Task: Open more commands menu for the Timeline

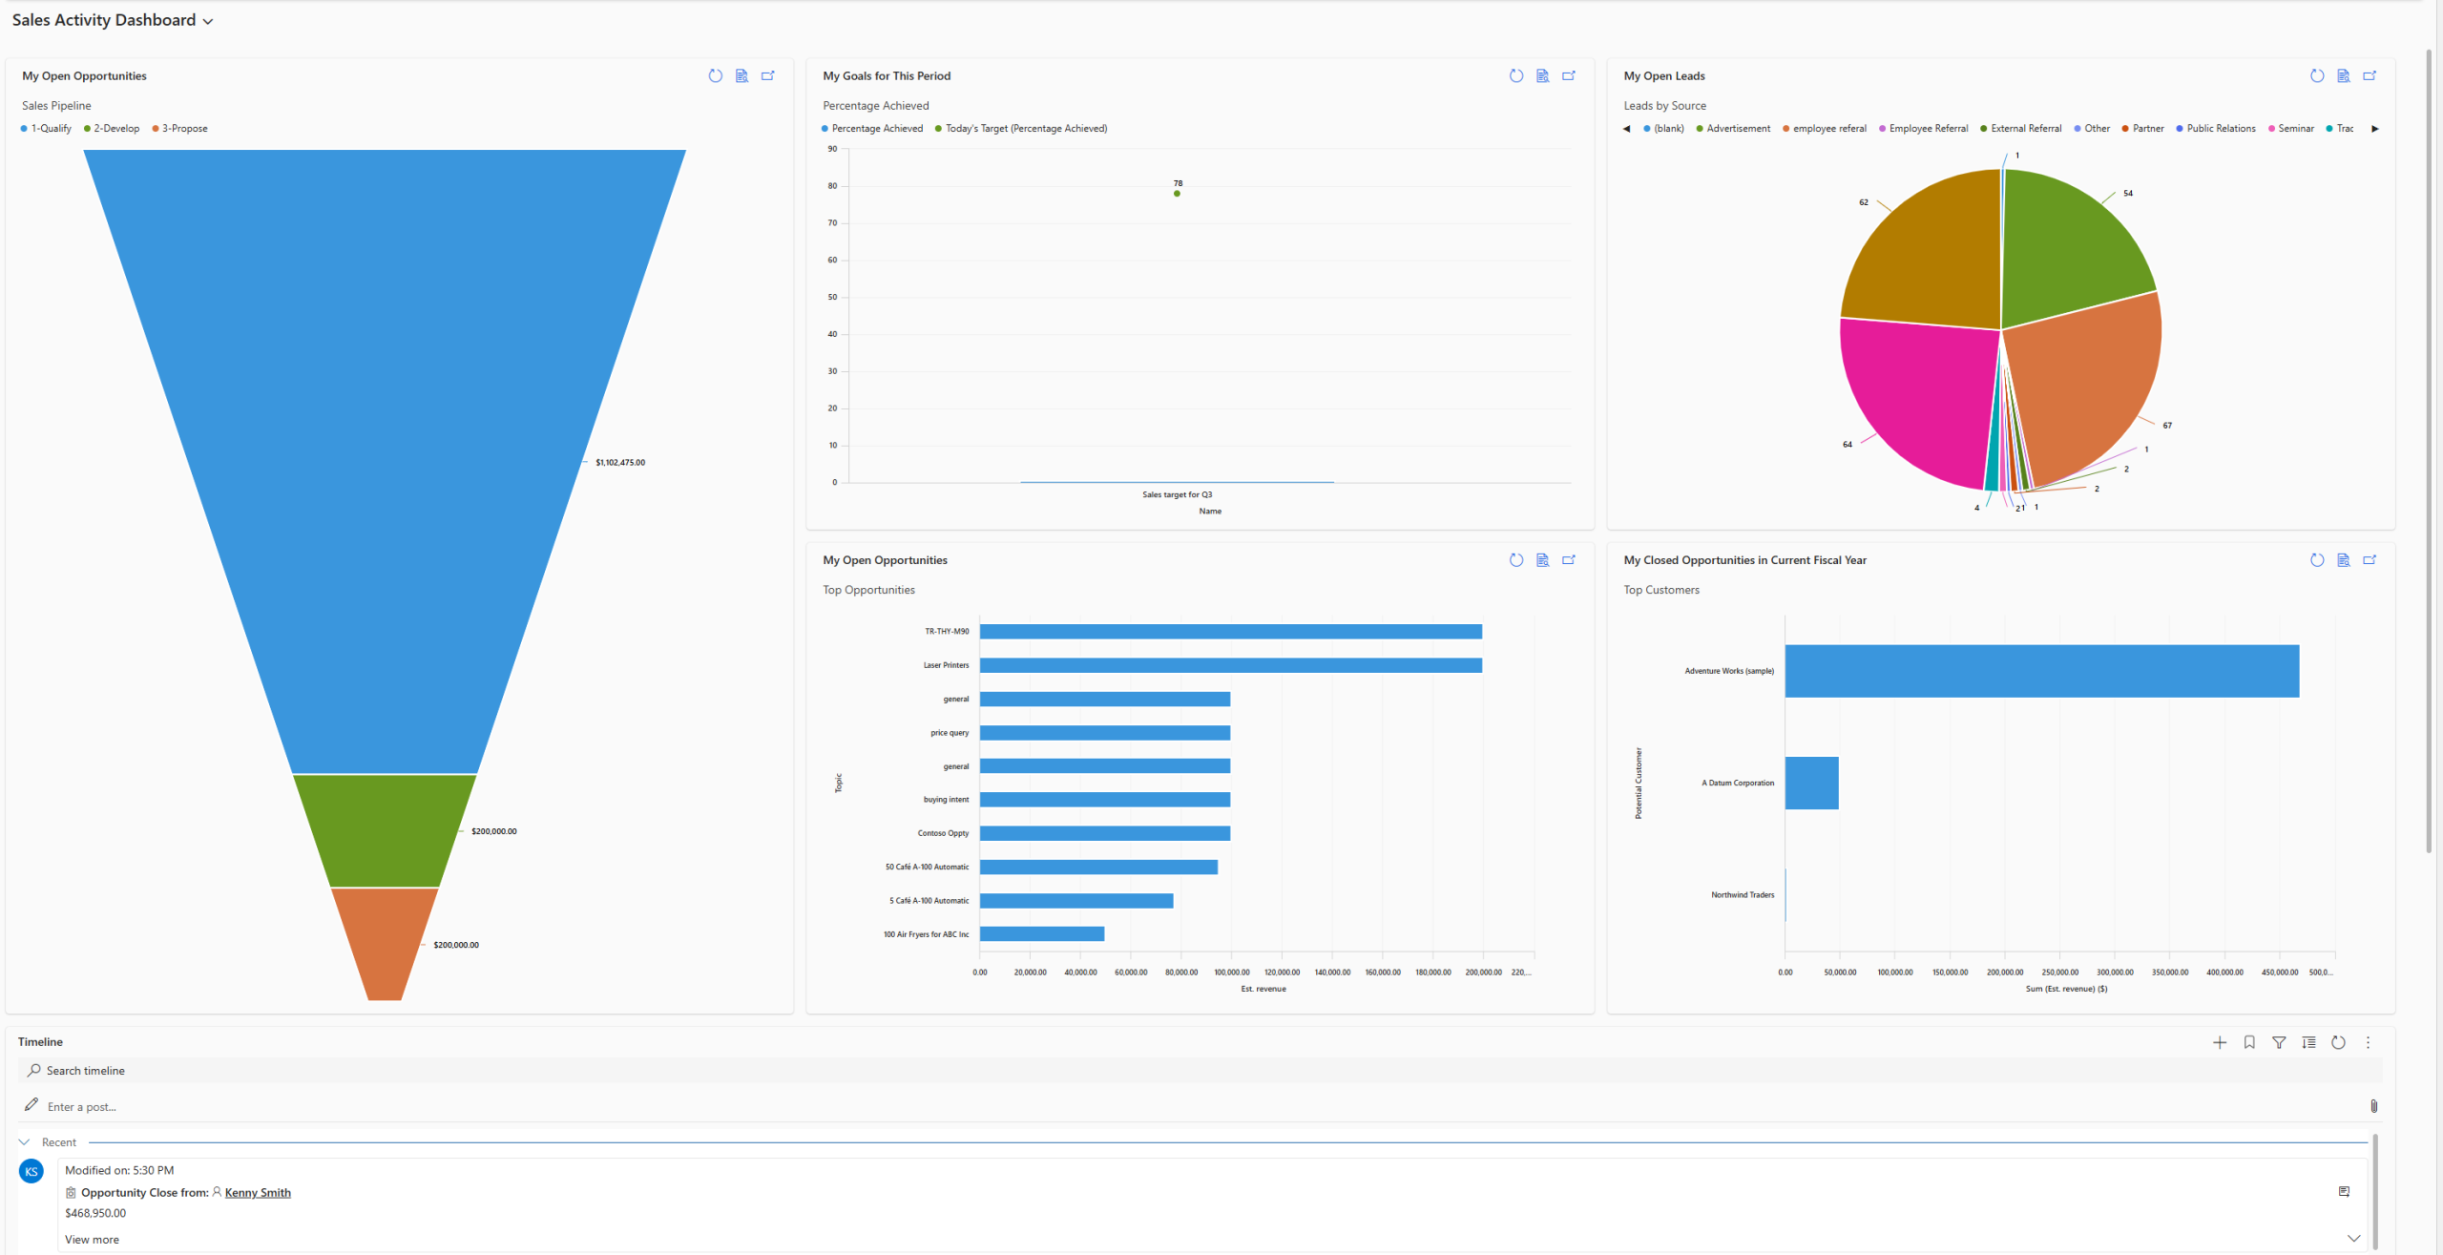Action: [2368, 1042]
